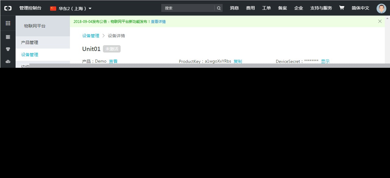Open the product grid menu icon

click(8, 23)
